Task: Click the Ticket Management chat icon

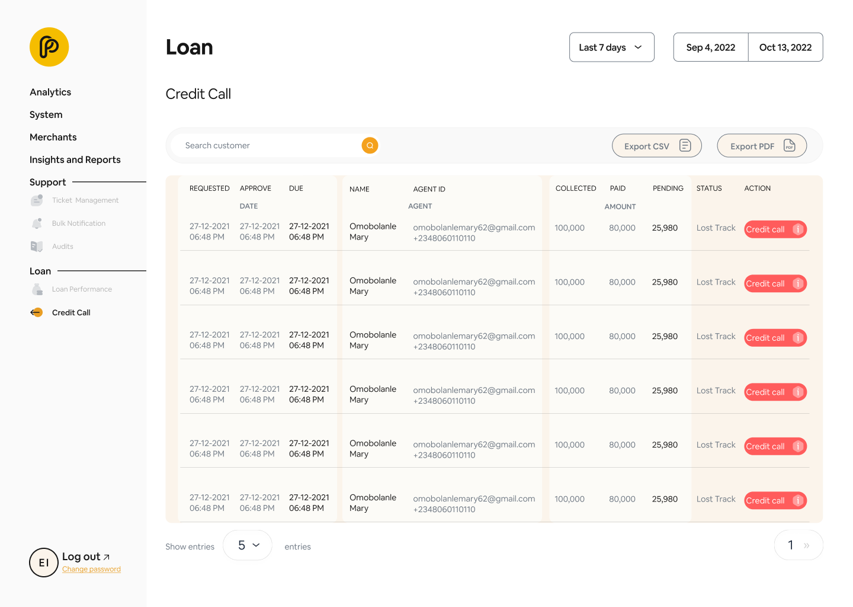Action: [37, 200]
